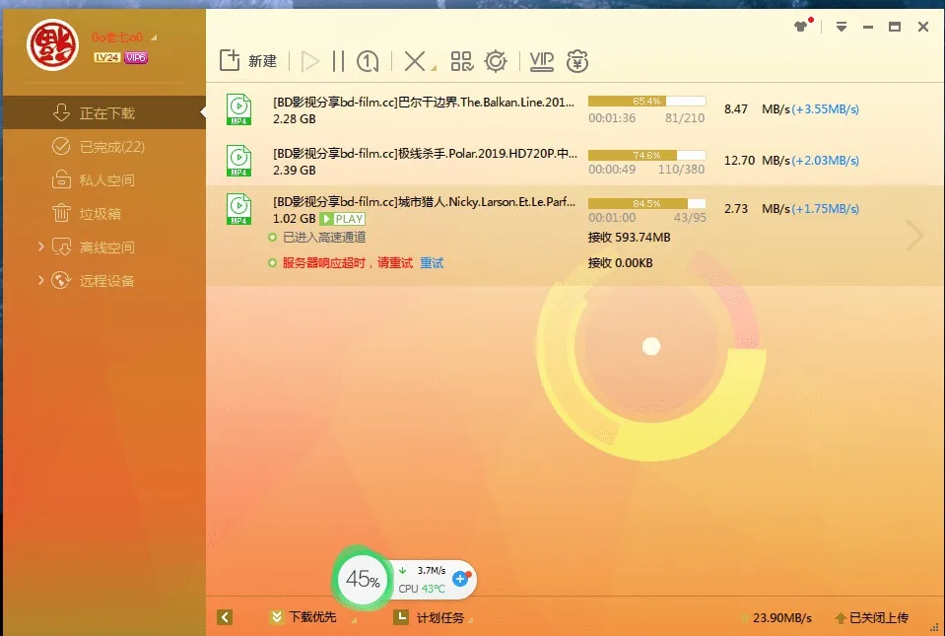Open the coin rewards icon
The height and width of the screenshot is (636, 945).
577,61
